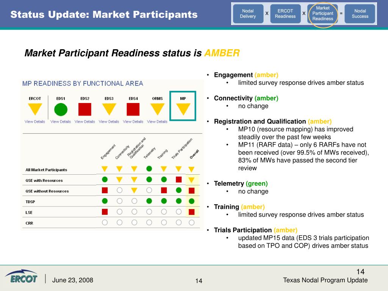Click CRR Overall empty circle
Screen dimensions: 388x291
(x=191, y=222)
